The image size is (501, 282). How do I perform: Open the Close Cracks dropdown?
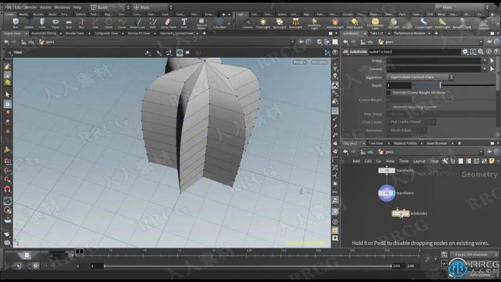tap(411, 122)
